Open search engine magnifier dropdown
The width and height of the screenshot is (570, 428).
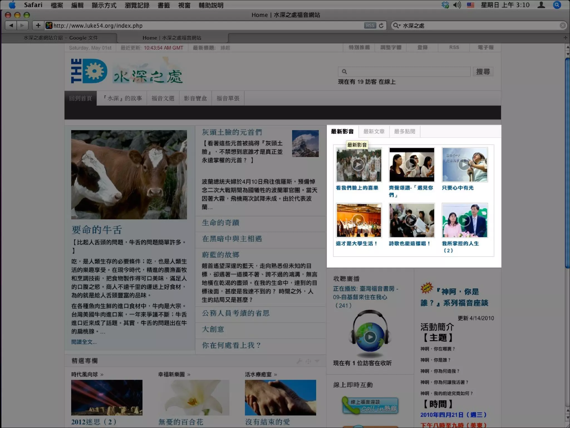[396, 26]
